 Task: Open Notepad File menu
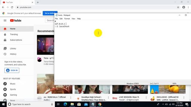pyautogui.click(x=56, y=19)
